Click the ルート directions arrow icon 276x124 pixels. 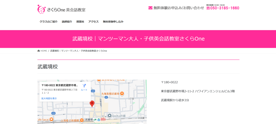point(84,86)
